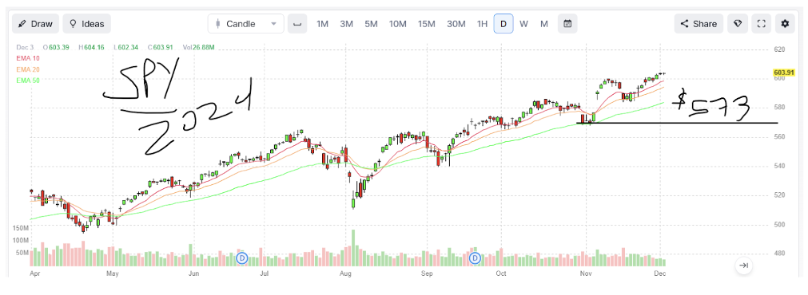Switch to monthly M timeframe
The image size is (808, 295).
543,24
